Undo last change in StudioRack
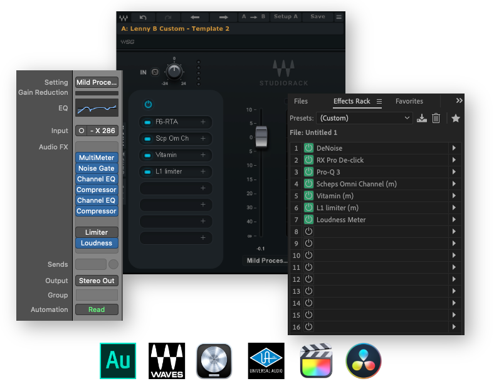494x381 pixels. [x=143, y=17]
